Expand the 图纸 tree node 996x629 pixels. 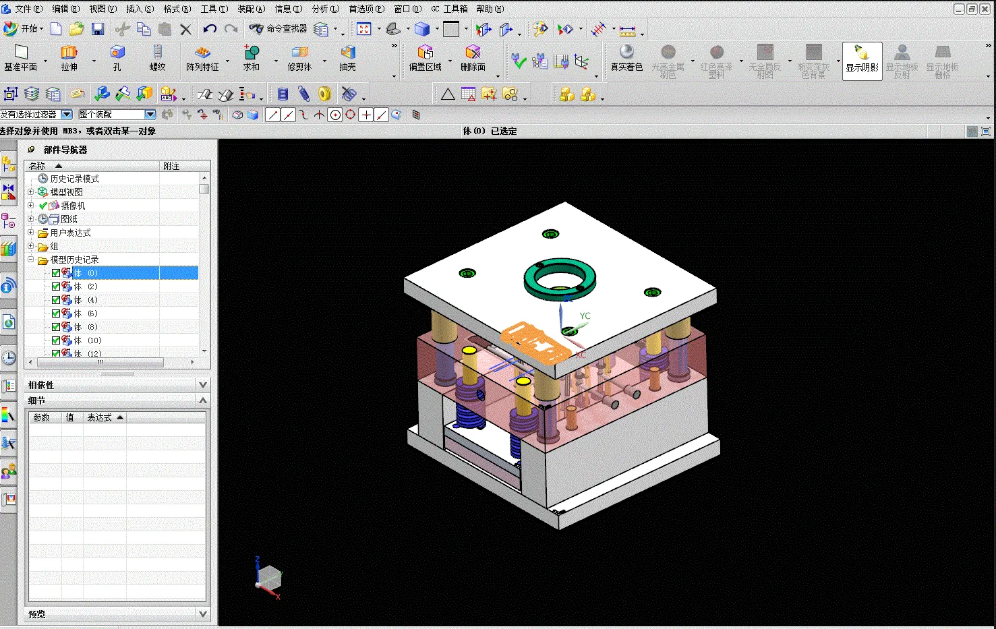30,219
